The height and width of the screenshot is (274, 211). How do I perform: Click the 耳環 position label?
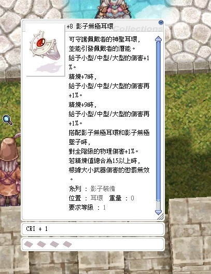(x=96, y=198)
